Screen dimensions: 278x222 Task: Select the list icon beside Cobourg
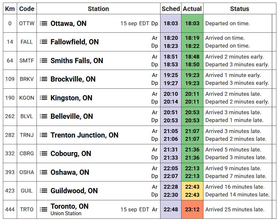(44, 154)
